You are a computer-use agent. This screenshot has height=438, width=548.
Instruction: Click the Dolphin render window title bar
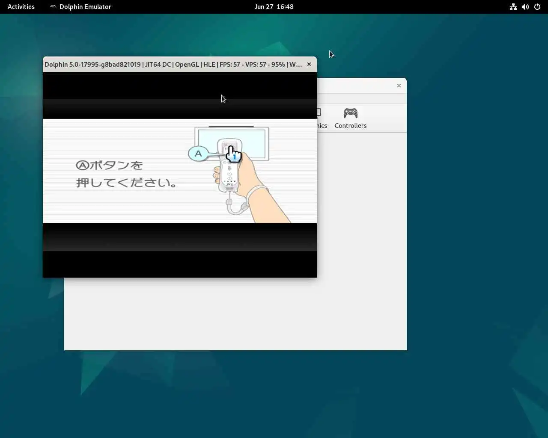(173, 64)
